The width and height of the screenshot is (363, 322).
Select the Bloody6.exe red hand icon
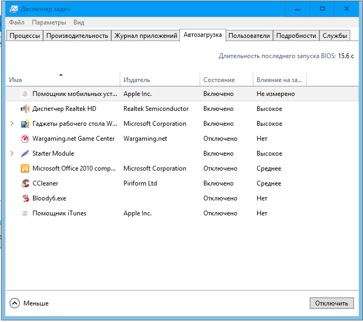(x=26, y=198)
